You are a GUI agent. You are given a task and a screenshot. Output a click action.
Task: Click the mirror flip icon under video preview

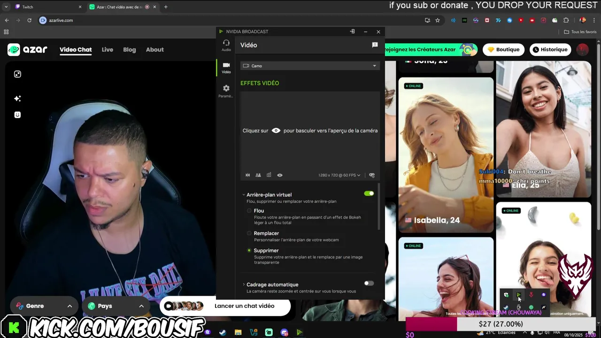247,175
